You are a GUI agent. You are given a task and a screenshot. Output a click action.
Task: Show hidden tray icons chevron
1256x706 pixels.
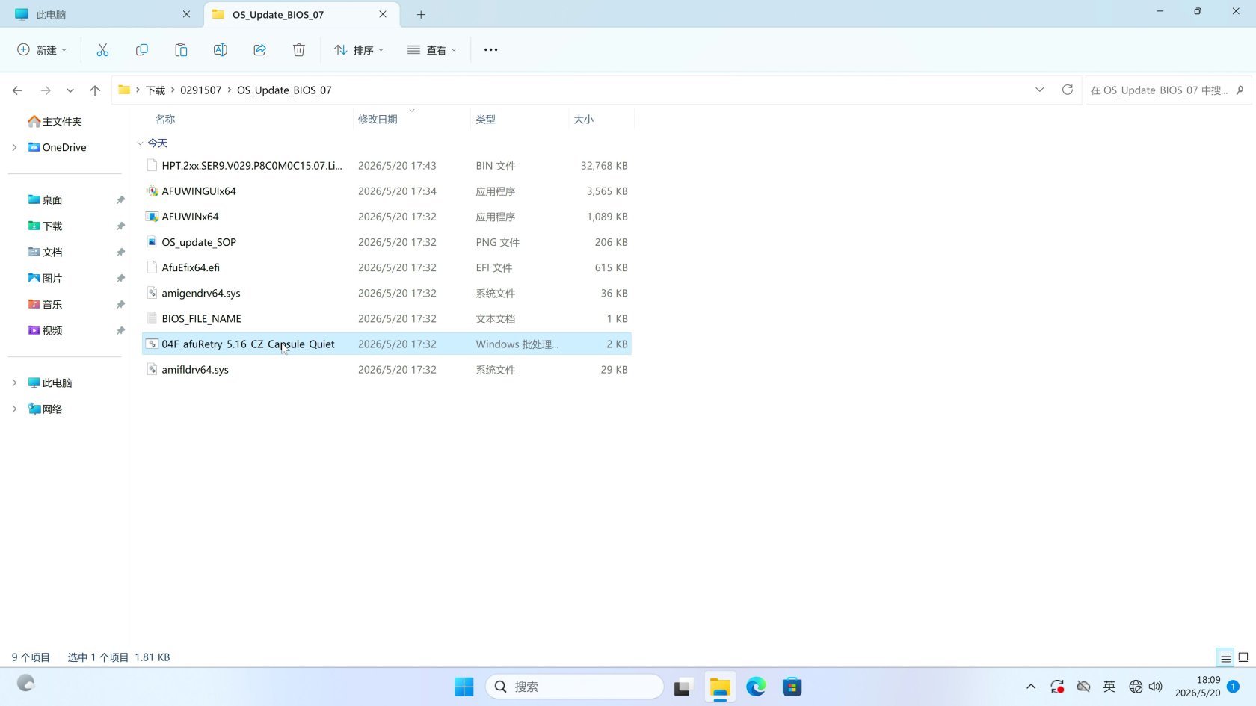pos(1031,687)
